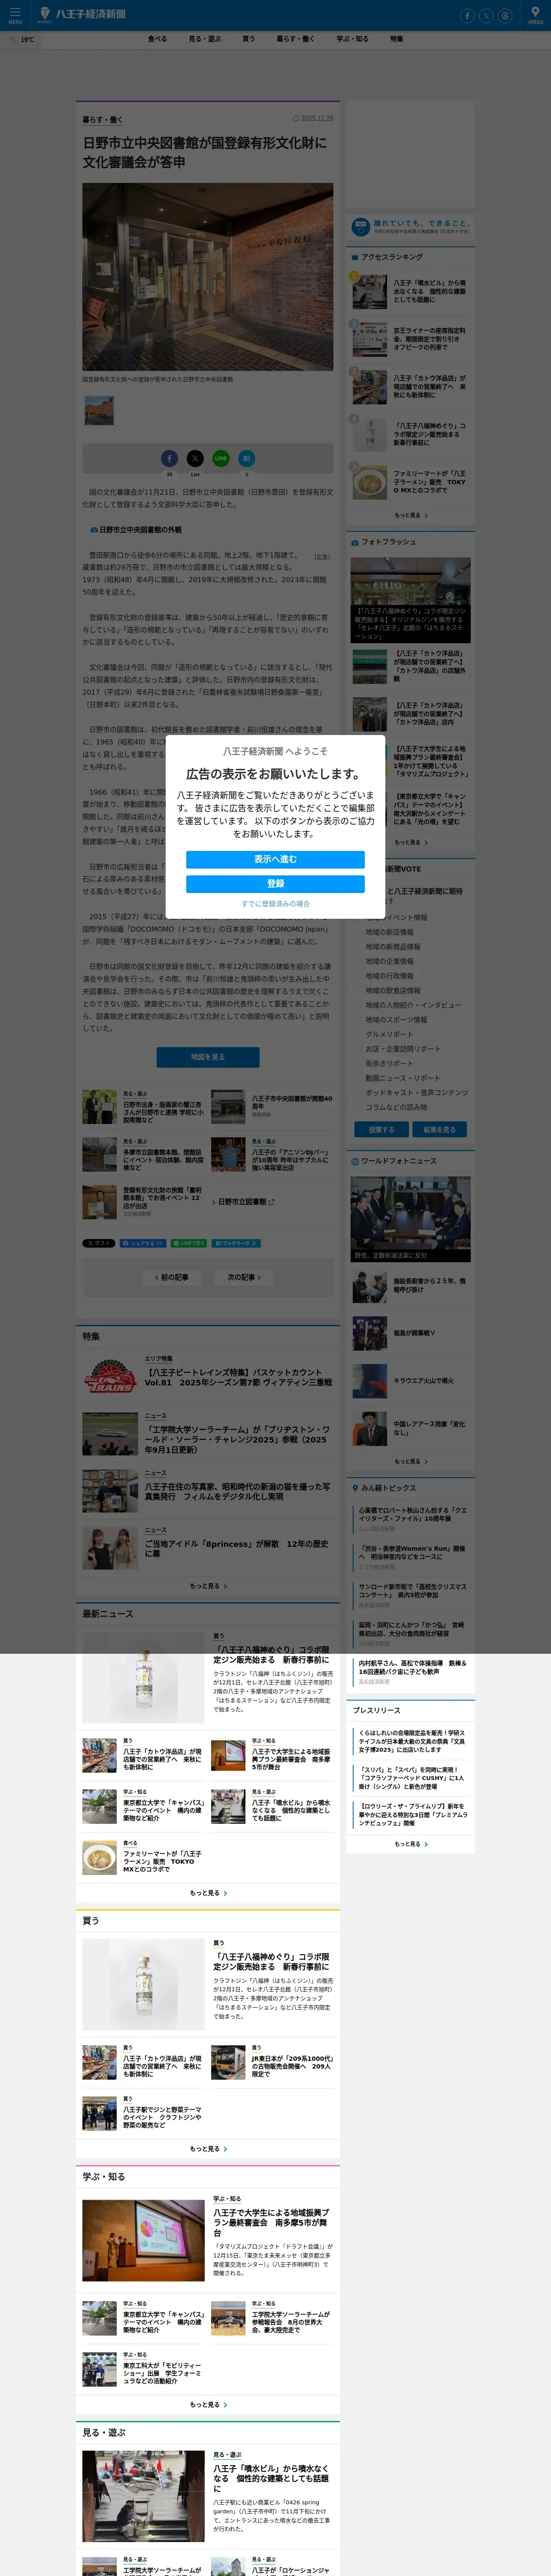Click the crown icon beside アクセスランキング
551x2576 pixels.
354,257
